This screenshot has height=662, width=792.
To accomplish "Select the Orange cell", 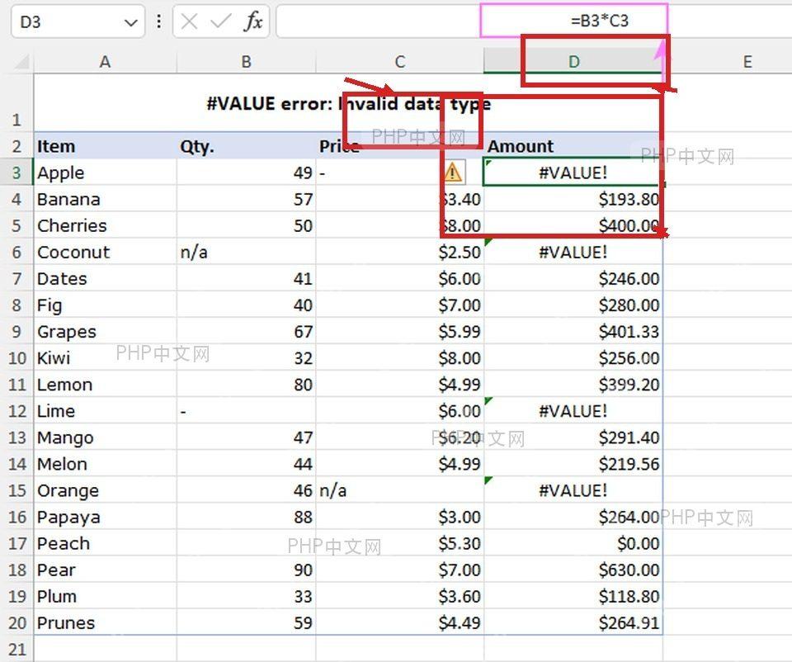I will (105, 490).
